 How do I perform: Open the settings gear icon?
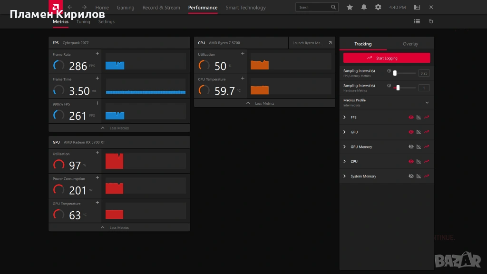pos(378,7)
